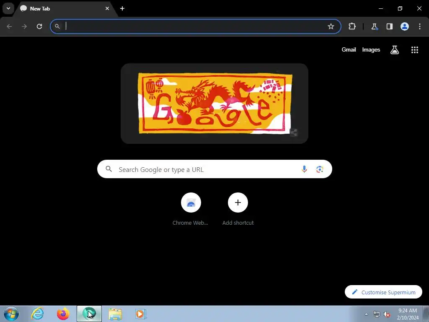The height and width of the screenshot is (322, 429).
Task: Open Customise Supermium button
Action: [x=384, y=292]
